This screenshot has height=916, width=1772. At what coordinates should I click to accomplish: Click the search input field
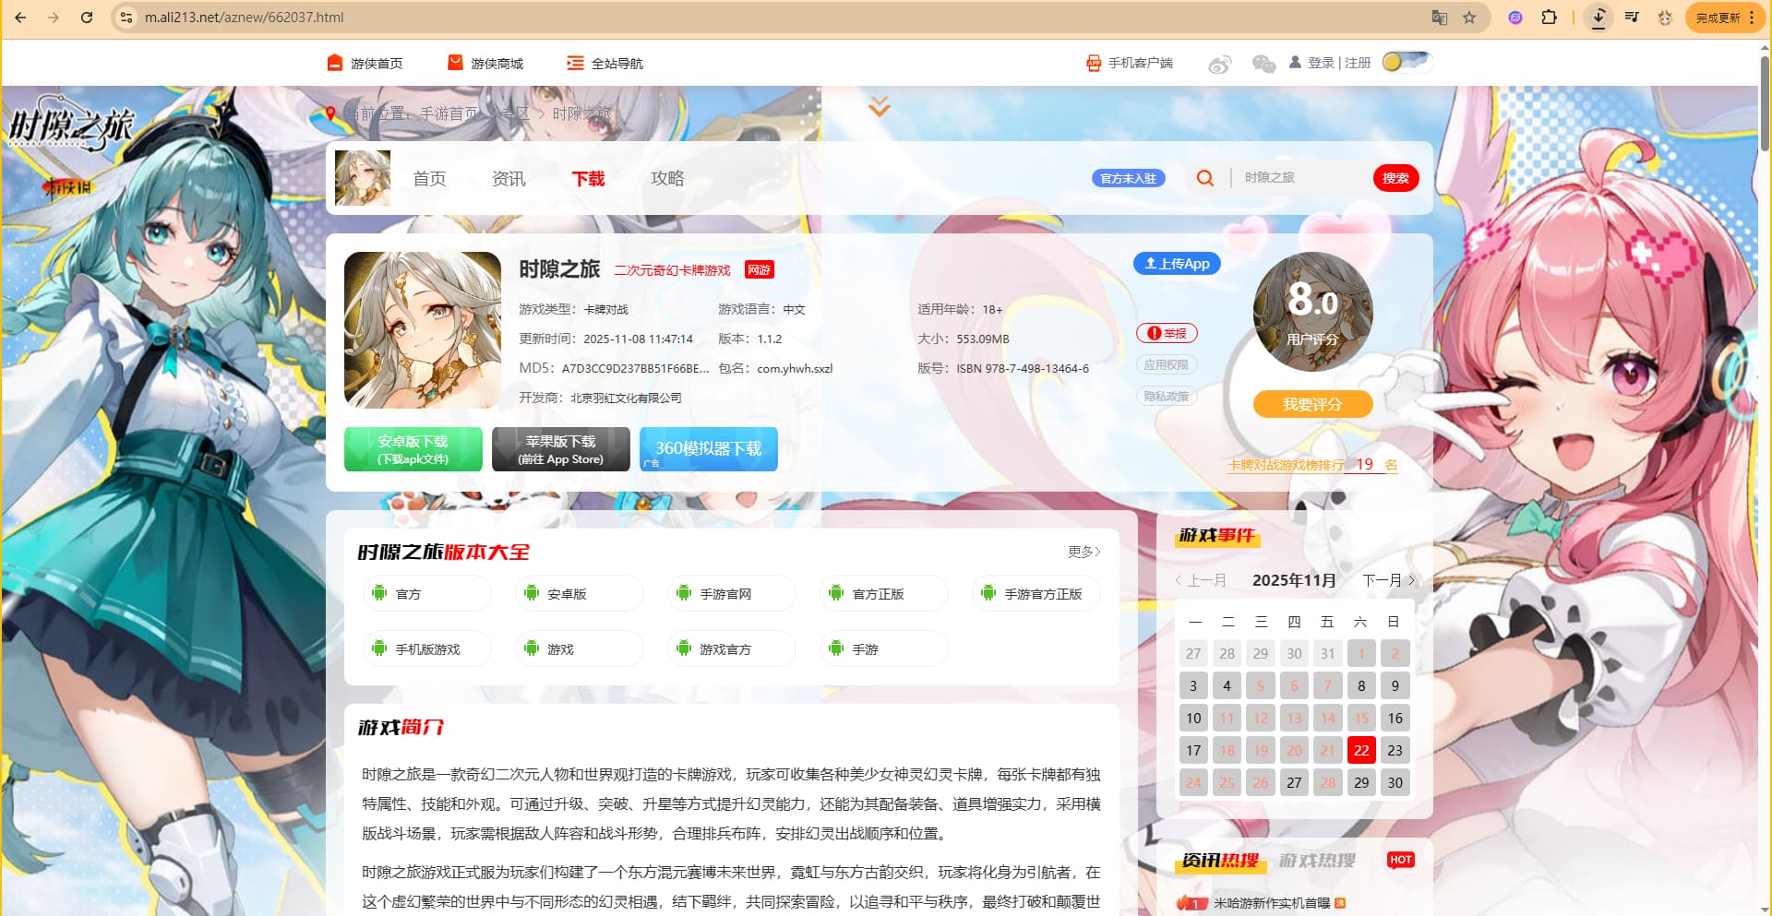click(1301, 178)
